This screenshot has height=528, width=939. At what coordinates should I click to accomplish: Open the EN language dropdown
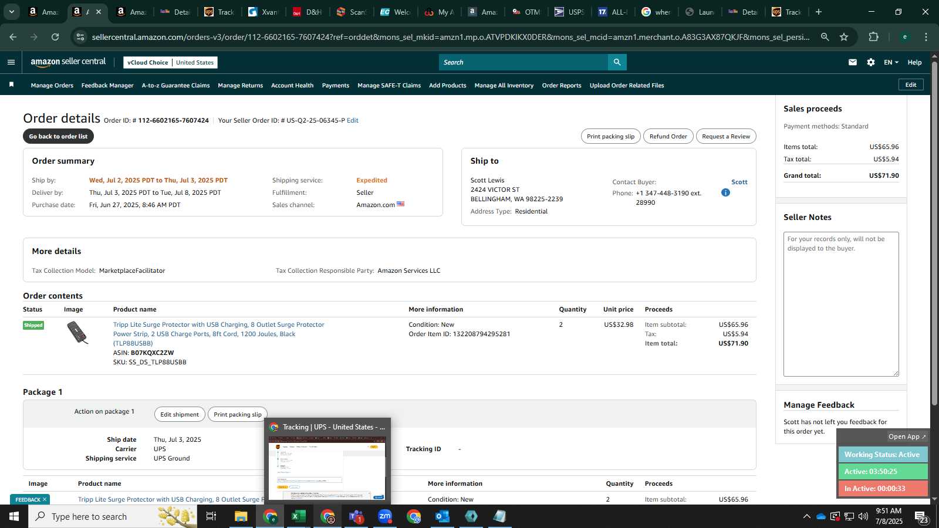pos(891,62)
